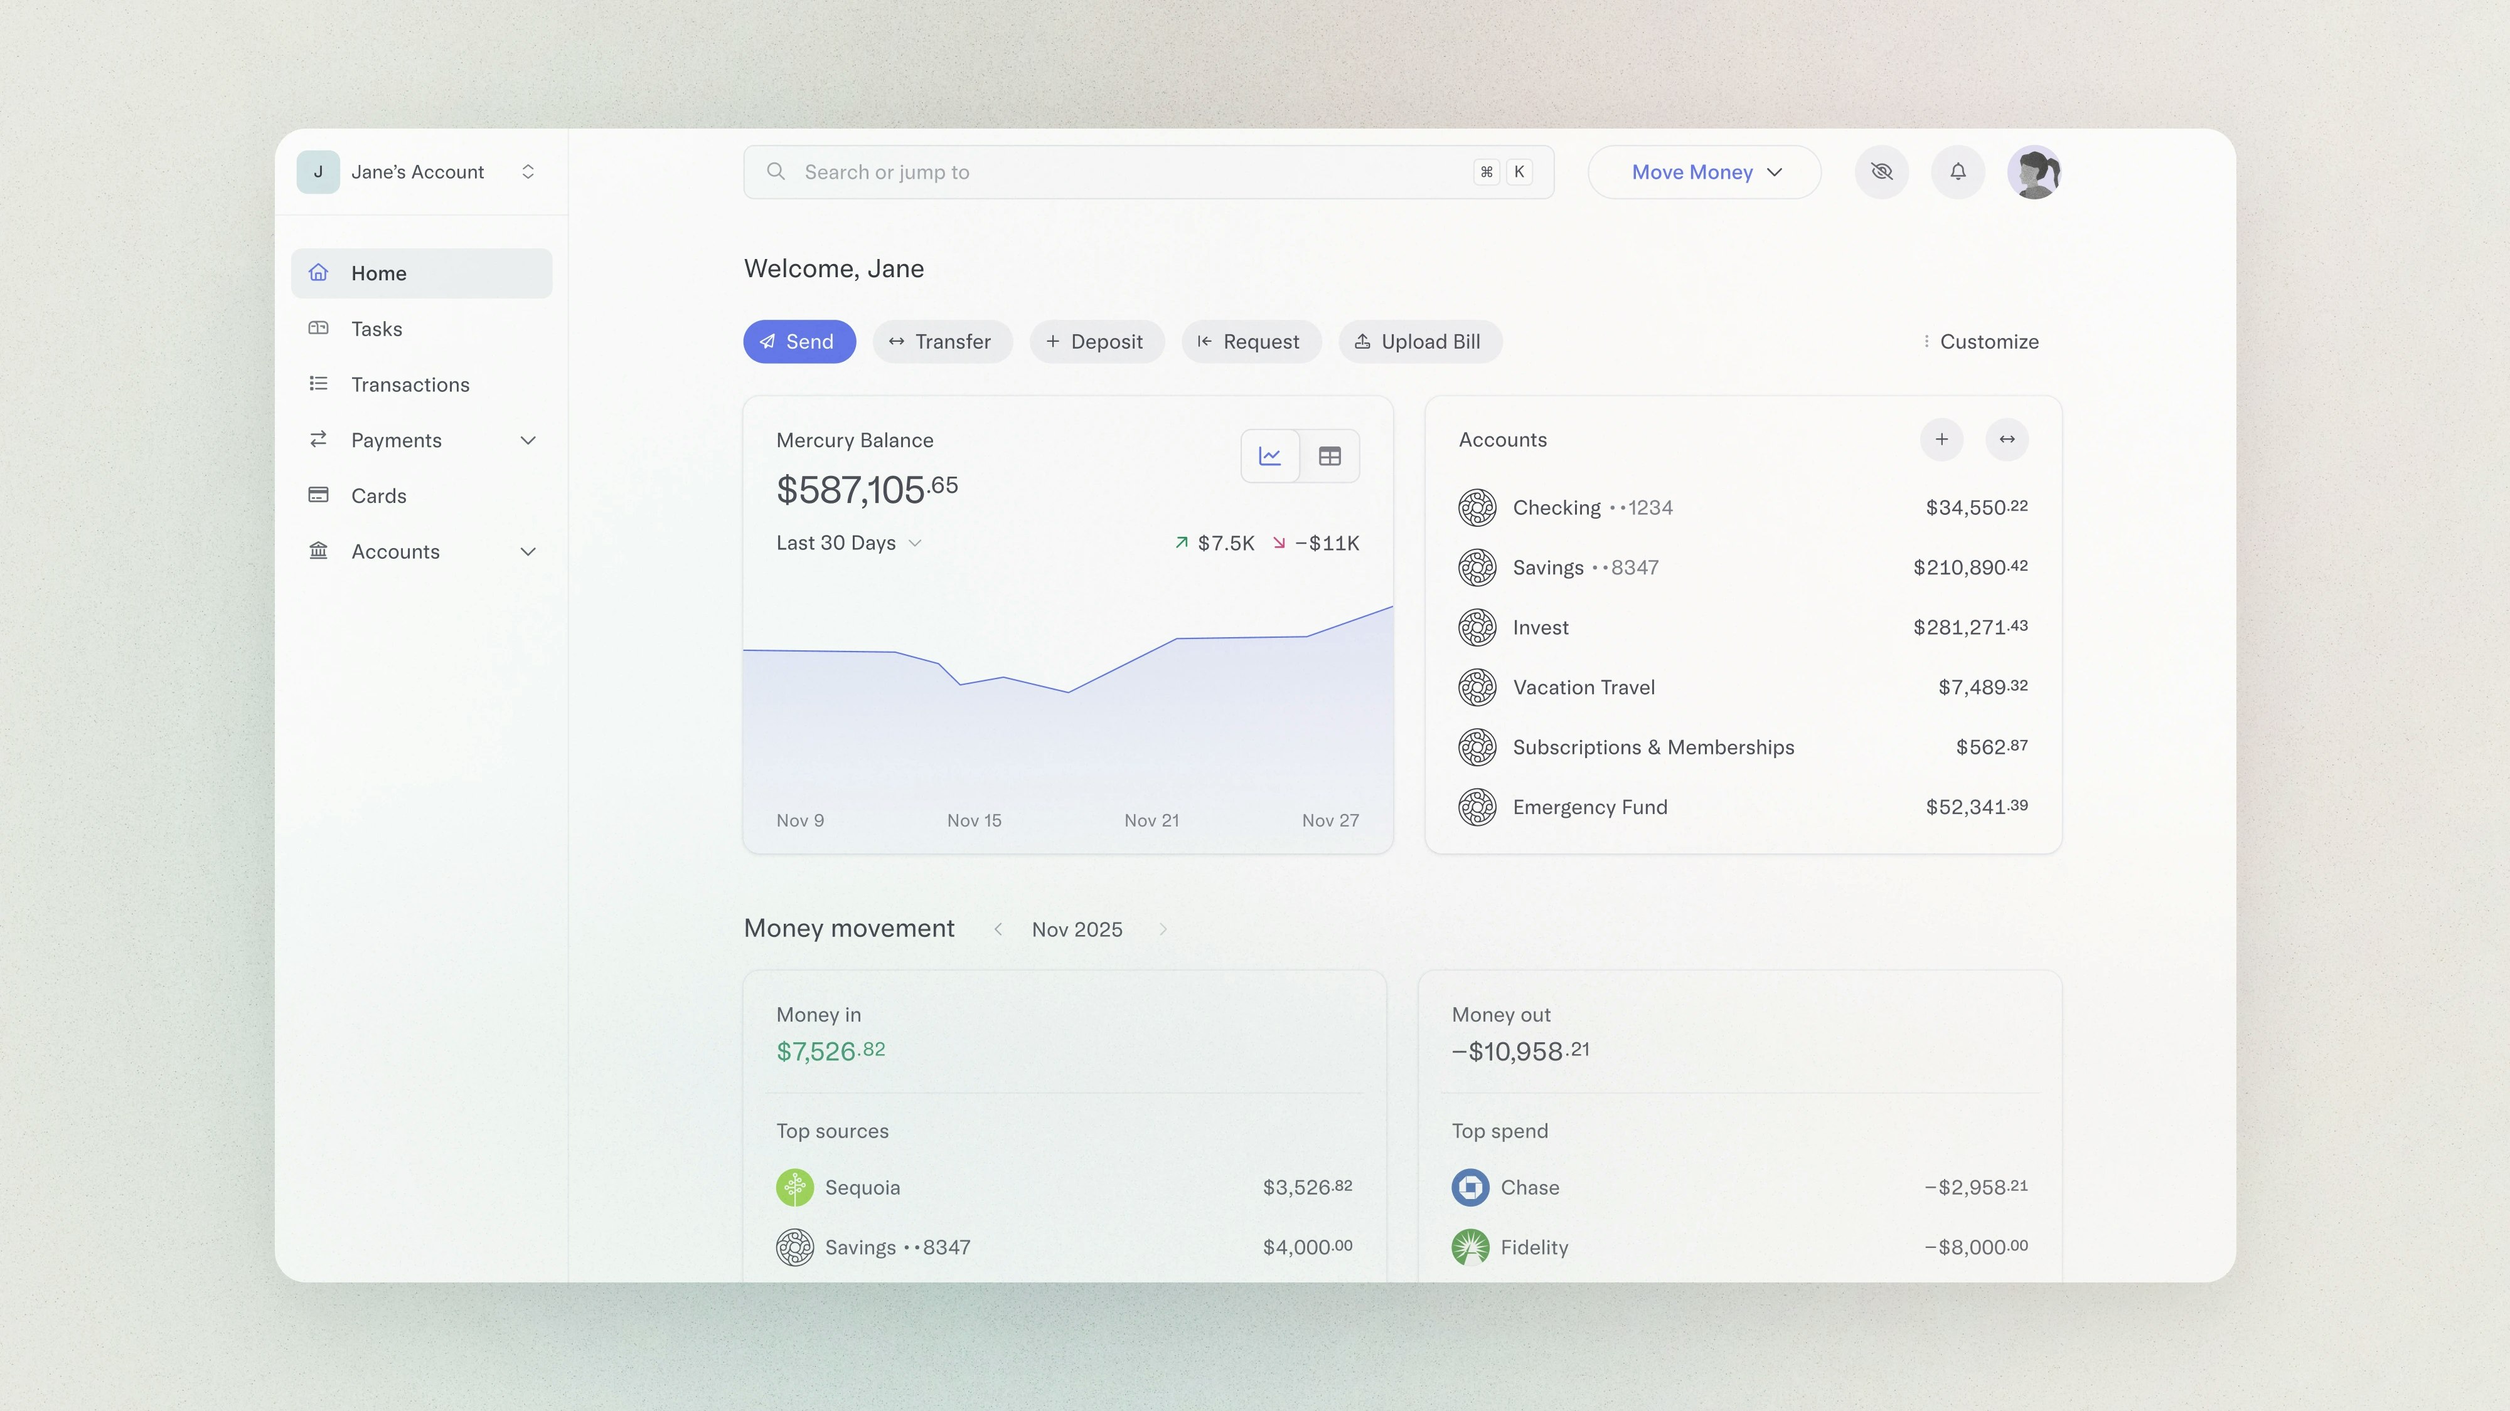Switch to the table view of Mercury Balance
The width and height of the screenshot is (2510, 1411).
1330,455
